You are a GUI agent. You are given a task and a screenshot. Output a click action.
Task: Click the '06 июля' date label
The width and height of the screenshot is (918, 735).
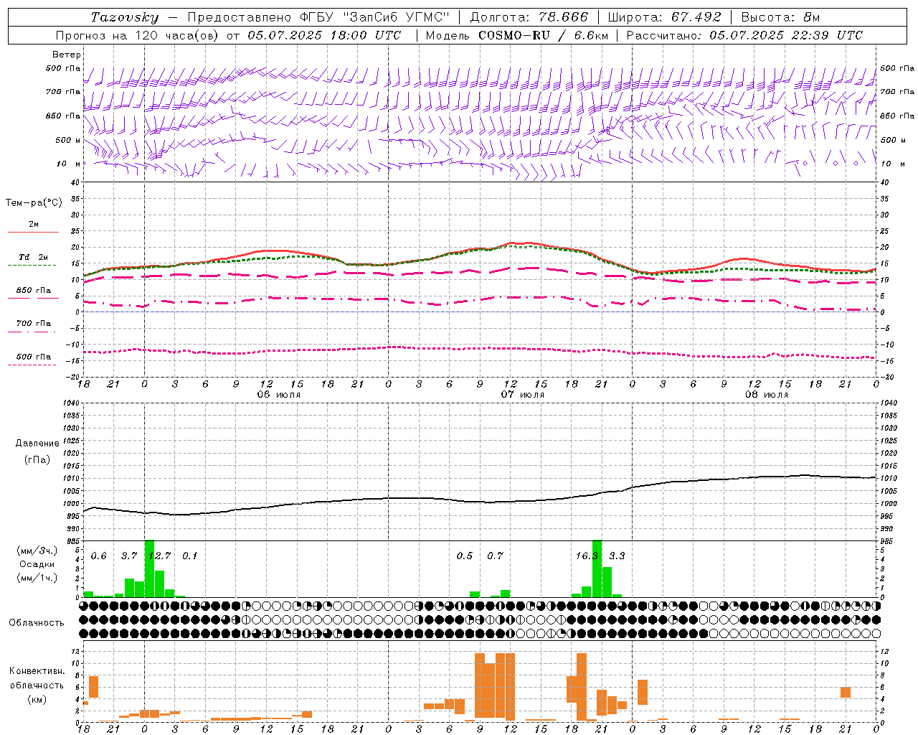(279, 395)
